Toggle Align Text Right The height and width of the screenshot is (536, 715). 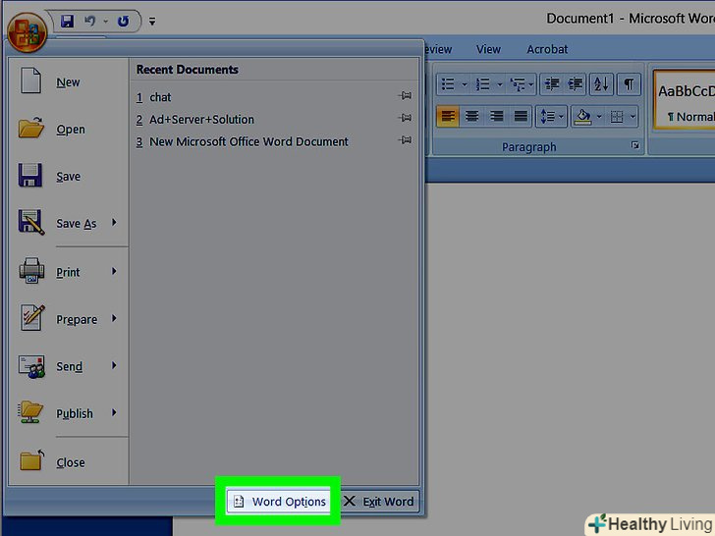coord(496,116)
